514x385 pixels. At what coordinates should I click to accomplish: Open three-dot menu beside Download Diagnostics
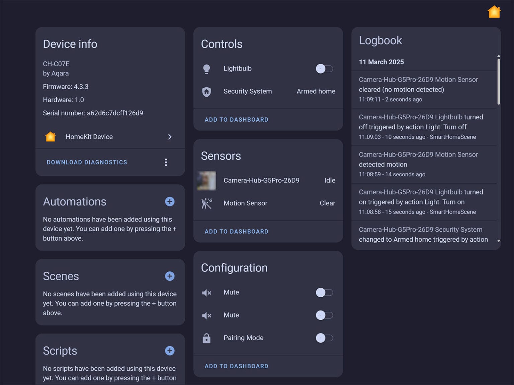point(166,162)
